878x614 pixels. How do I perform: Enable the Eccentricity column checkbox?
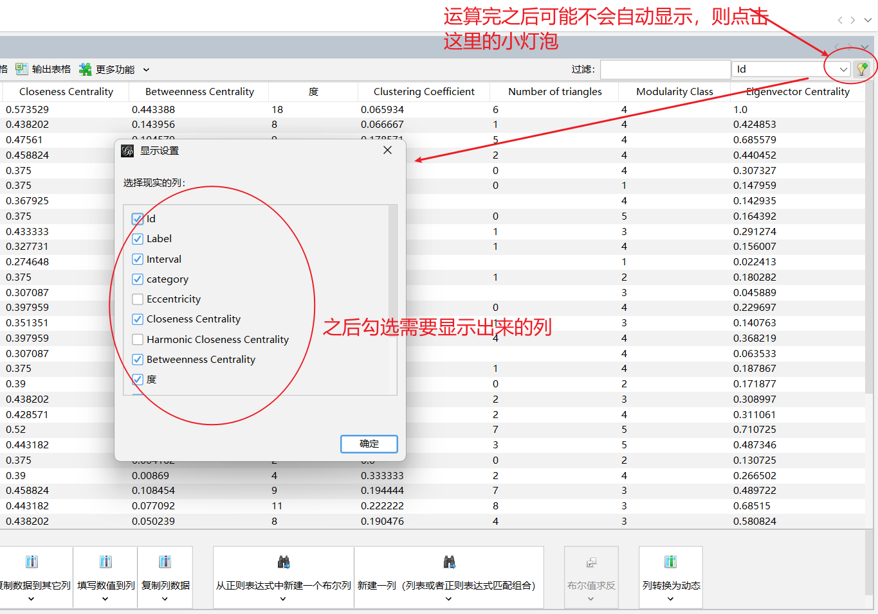[138, 299]
